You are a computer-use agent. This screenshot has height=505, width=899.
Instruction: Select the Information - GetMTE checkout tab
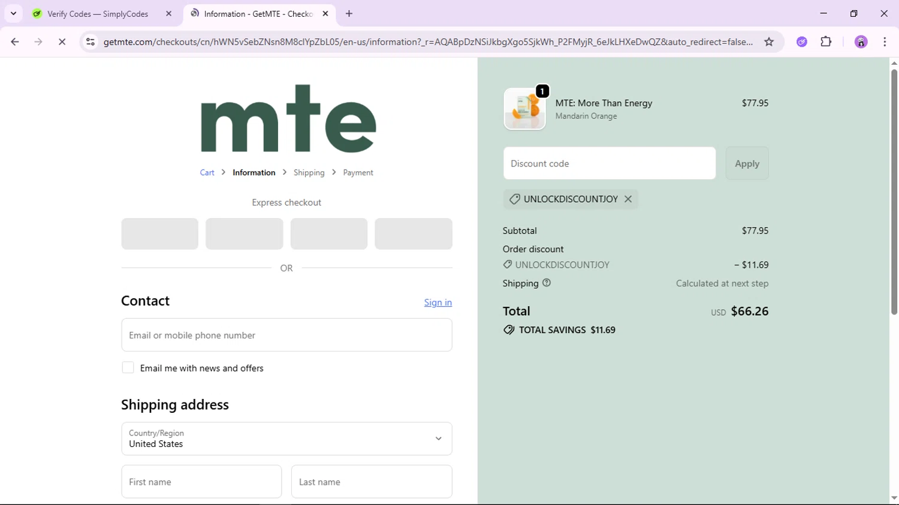(258, 13)
